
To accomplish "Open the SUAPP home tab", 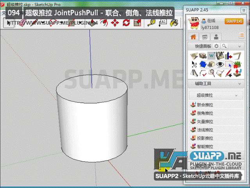I will pos(193,37).
